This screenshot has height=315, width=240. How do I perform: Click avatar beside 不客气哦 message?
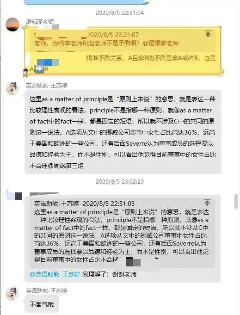point(12,293)
